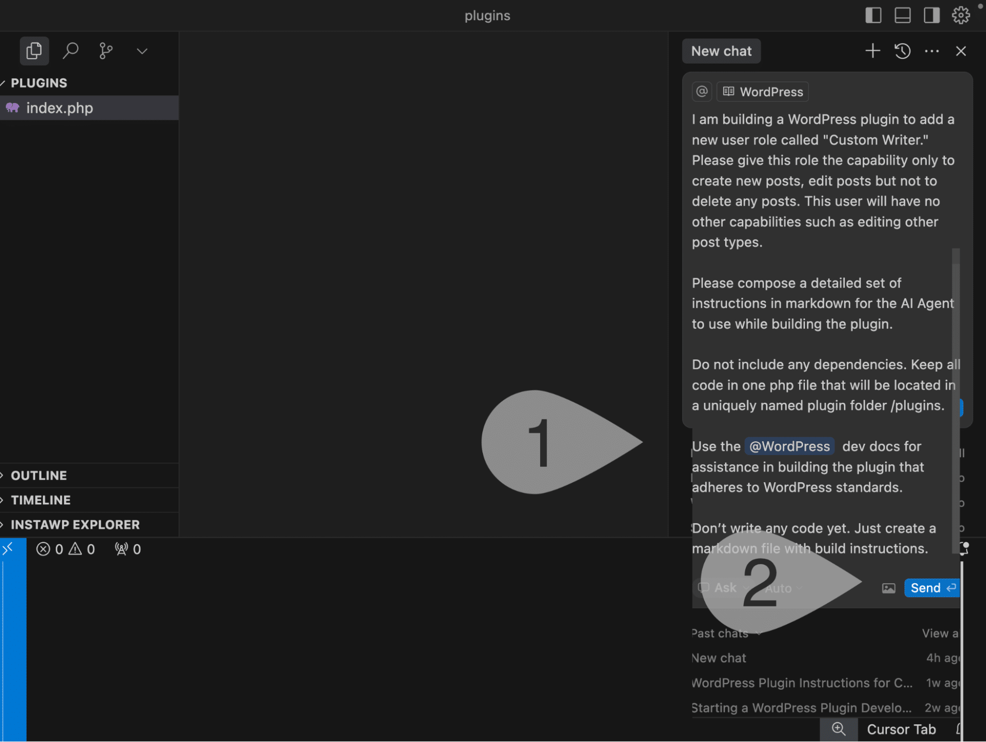The width and height of the screenshot is (986, 742).
Task: Show chat history
Action: pos(902,51)
